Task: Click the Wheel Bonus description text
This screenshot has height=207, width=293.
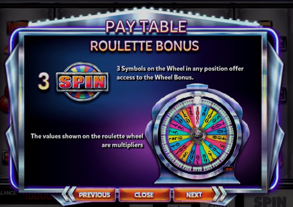Action: (180, 73)
